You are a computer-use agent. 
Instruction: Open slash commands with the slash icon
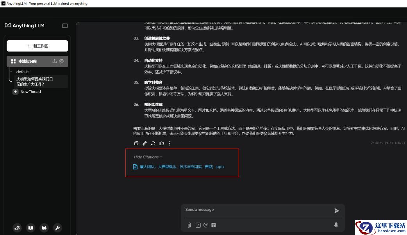(198, 225)
